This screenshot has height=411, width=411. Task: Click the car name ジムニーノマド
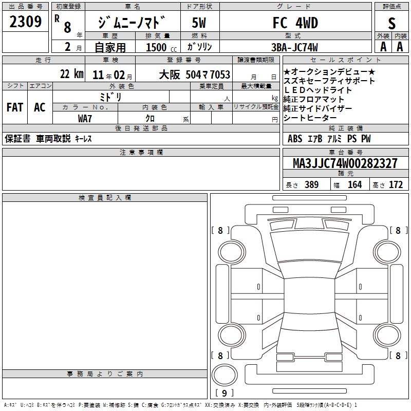tap(133, 24)
